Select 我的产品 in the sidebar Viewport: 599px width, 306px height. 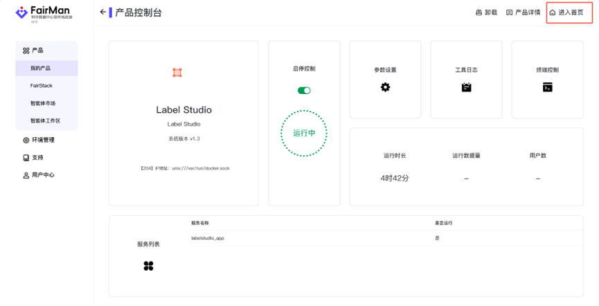tap(41, 69)
